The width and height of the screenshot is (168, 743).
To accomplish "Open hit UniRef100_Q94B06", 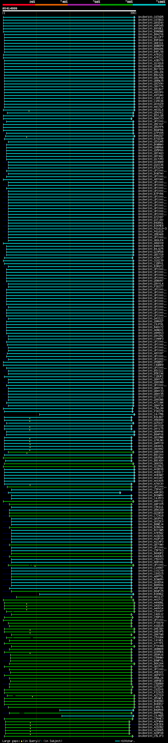I will tap(151, 66).
